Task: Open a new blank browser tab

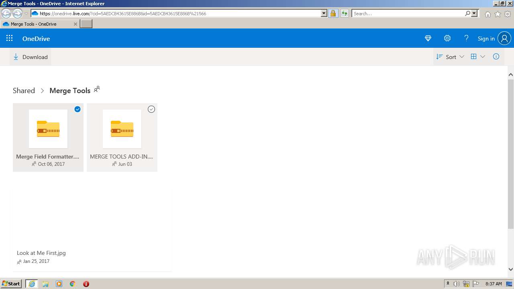Action: [86, 24]
